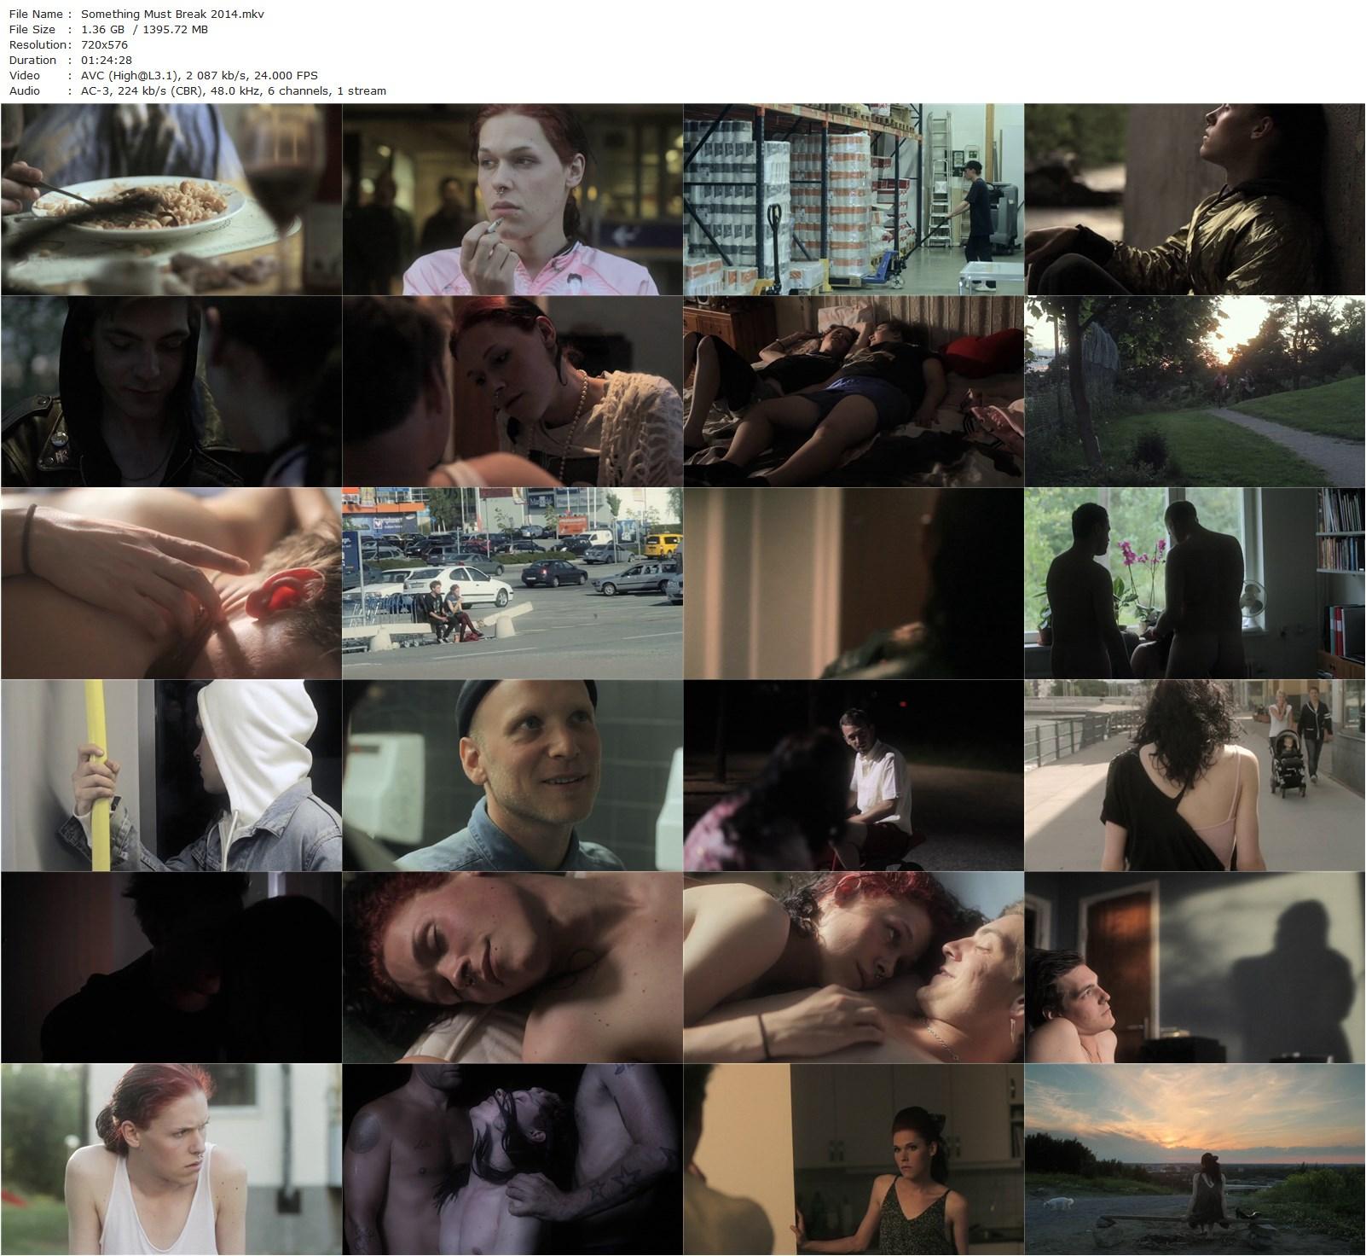1366x1256 pixels.
Task: Click the pasta plate thumbnail
Action: pyautogui.click(x=171, y=199)
